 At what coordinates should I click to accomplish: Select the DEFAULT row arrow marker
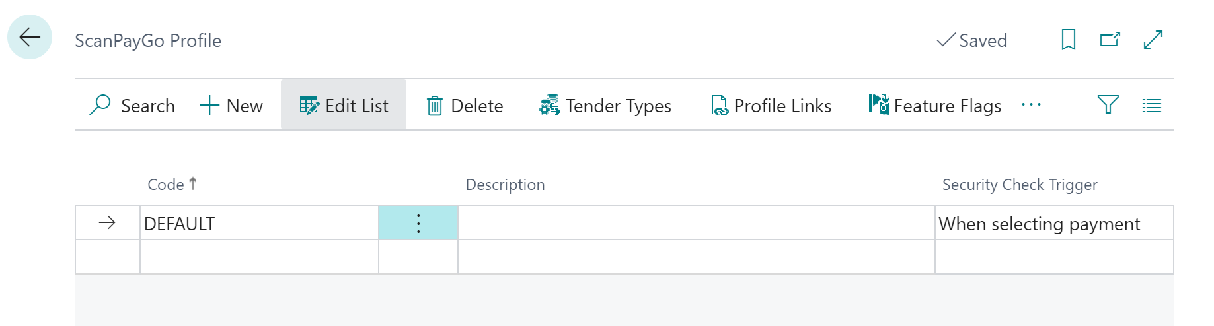pos(107,224)
